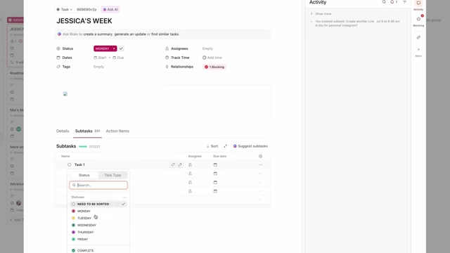
Task: Add column with plus circle icon
Action: click(260, 156)
